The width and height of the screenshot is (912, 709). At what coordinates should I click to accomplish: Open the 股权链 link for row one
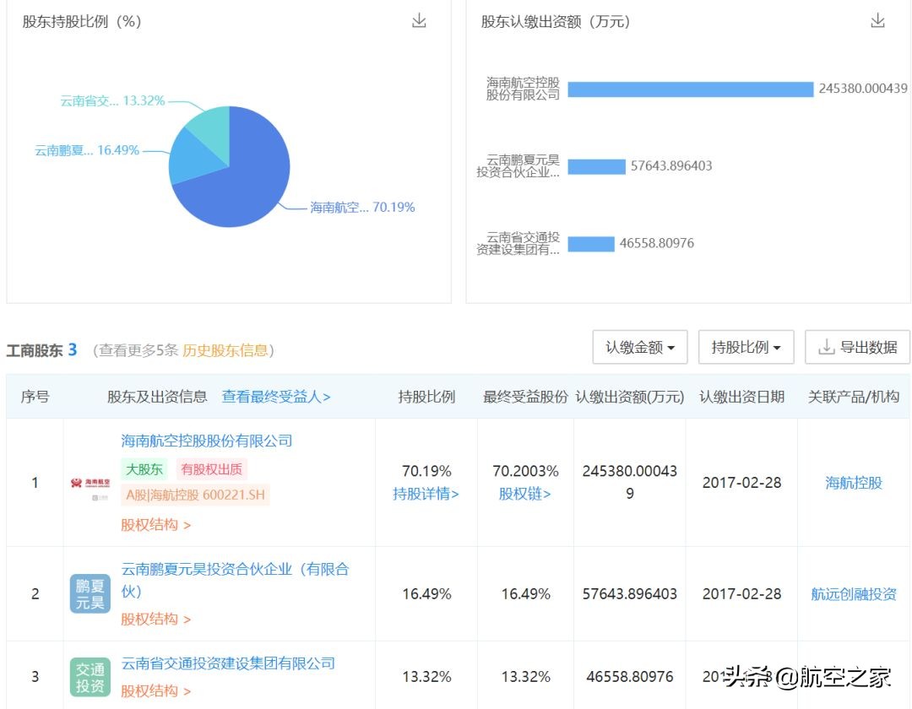pyautogui.click(x=525, y=494)
